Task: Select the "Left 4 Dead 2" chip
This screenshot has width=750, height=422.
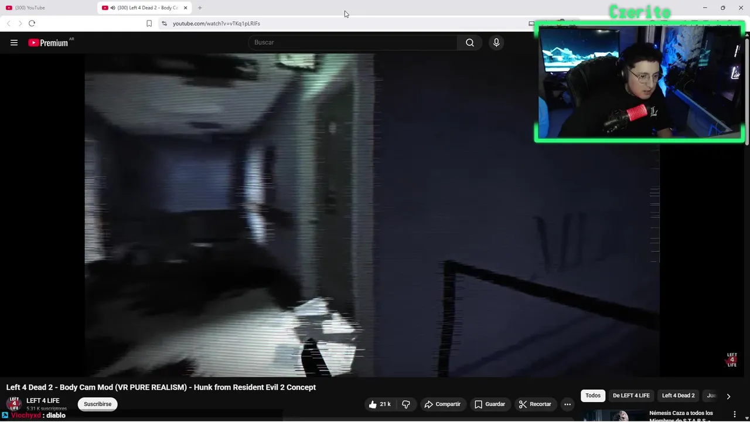Action: (x=678, y=396)
